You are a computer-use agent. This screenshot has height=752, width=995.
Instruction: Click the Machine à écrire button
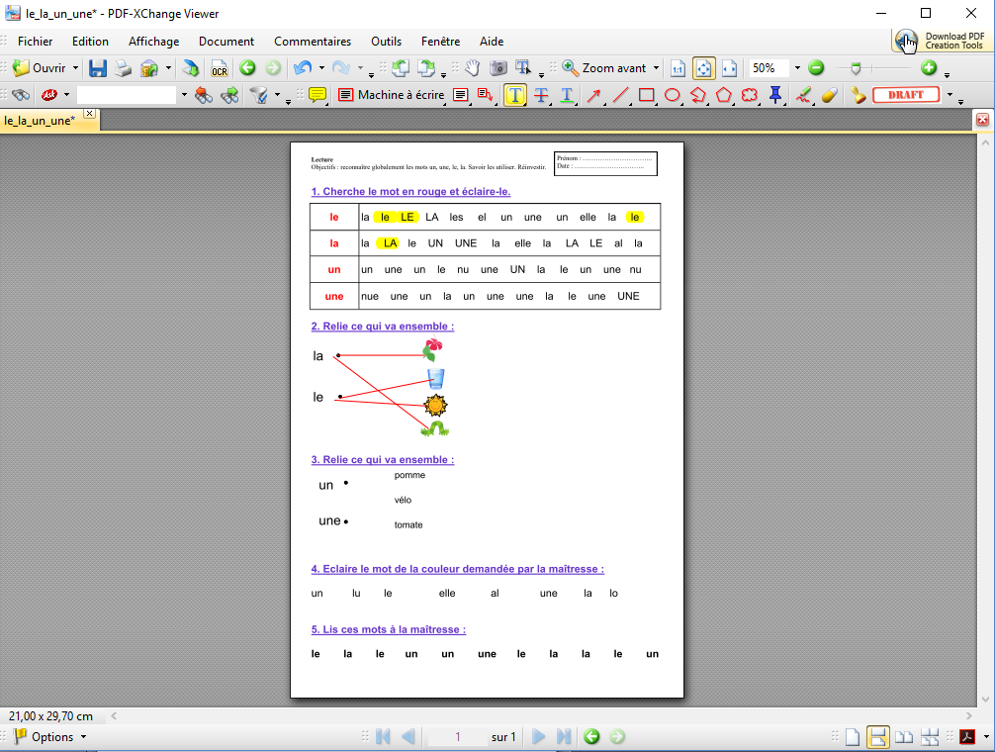pyautogui.click(x=392, y=95)
